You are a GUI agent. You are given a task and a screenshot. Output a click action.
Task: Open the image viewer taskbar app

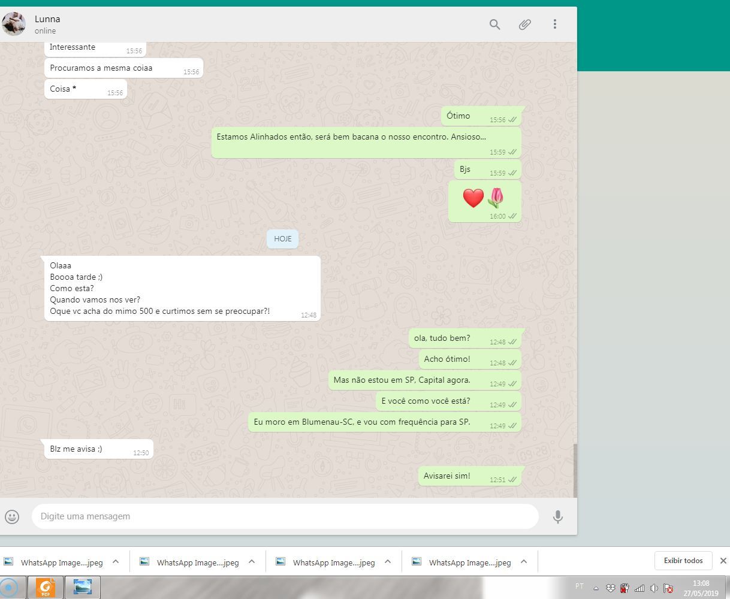(82, 588)
